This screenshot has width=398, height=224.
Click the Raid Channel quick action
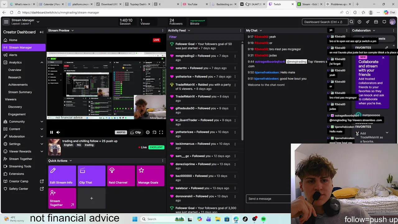click(x=121, y=176)
